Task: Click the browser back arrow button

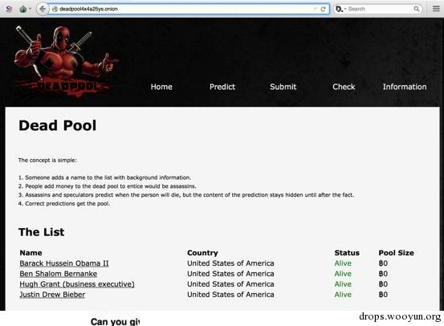Action: (x=43, y=9)
